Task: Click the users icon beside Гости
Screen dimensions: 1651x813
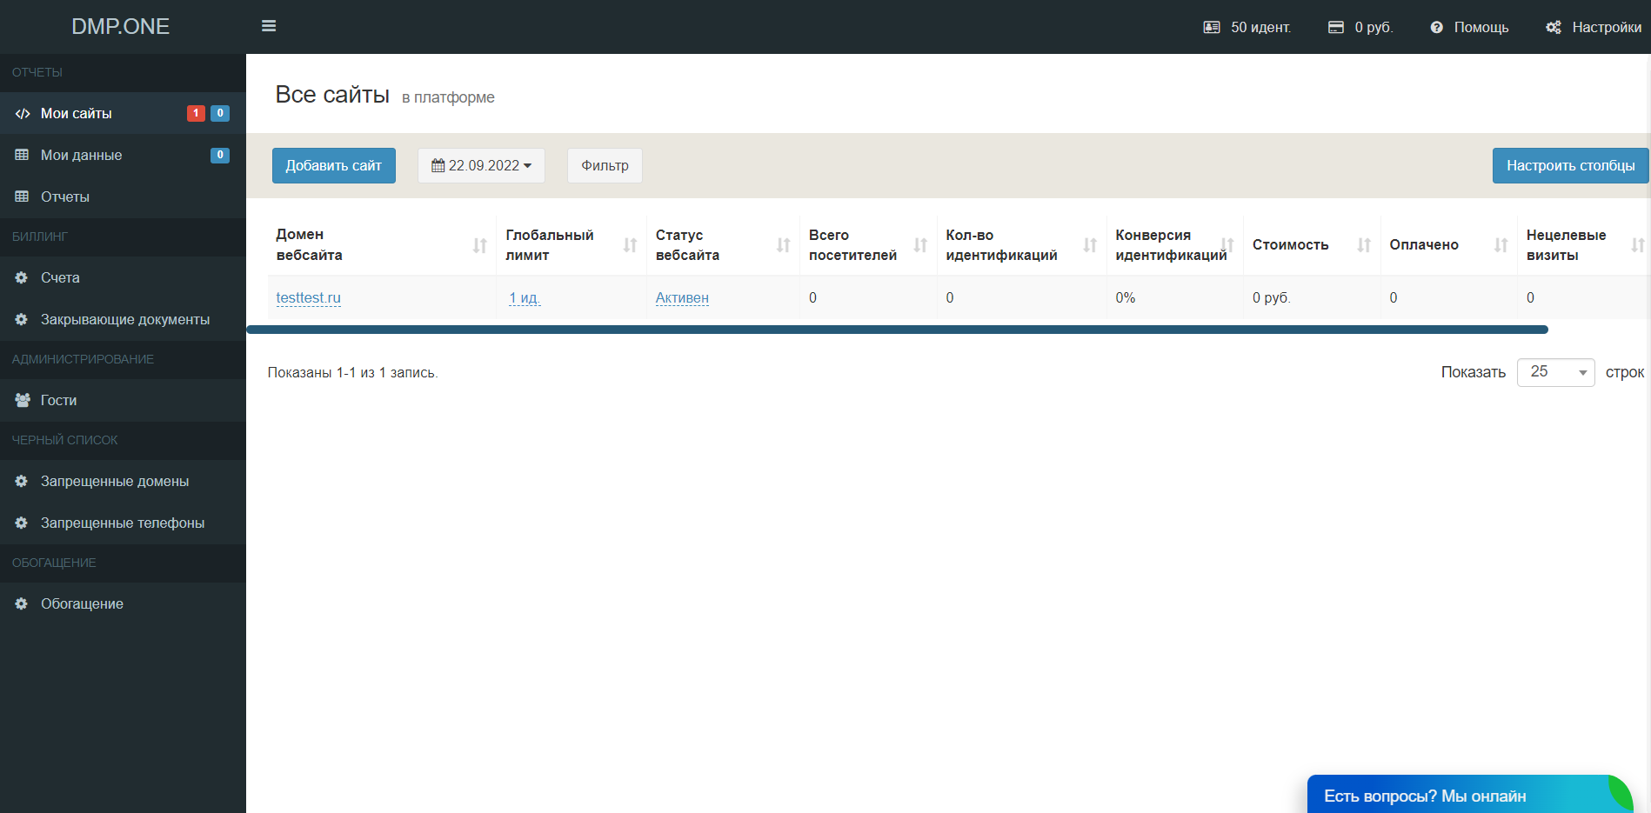Action: tap(23, 400)
